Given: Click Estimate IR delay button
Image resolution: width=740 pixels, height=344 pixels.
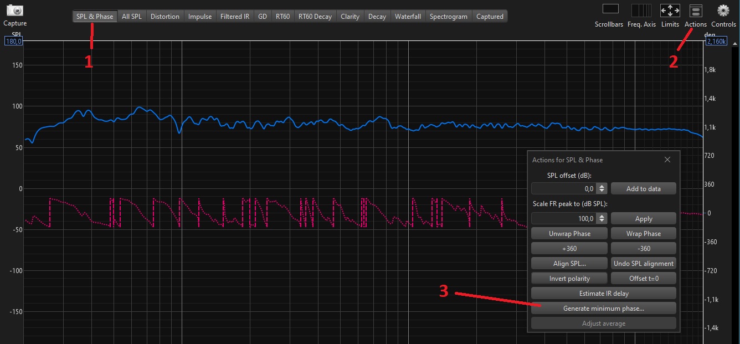Looking at the screenshot, I should pos(604,294).
